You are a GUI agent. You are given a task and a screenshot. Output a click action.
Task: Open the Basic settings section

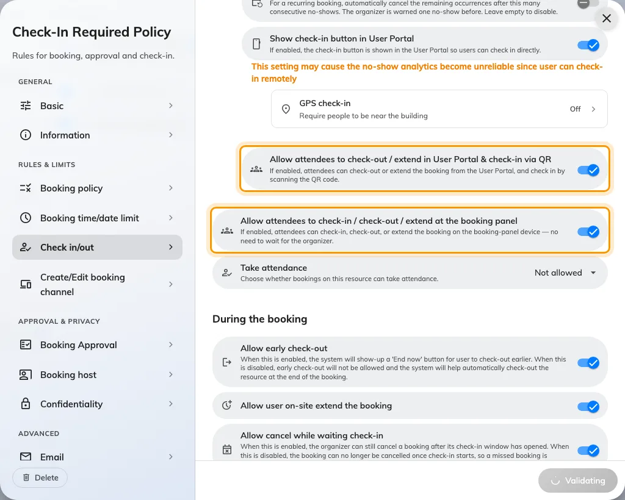[97, 105]
